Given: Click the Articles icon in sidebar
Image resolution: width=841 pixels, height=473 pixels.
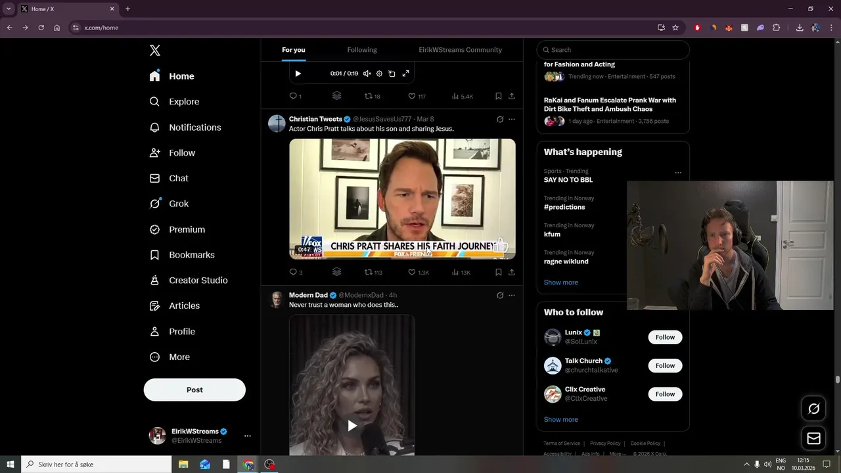Looking at the screenshot, I should [155, 305].
